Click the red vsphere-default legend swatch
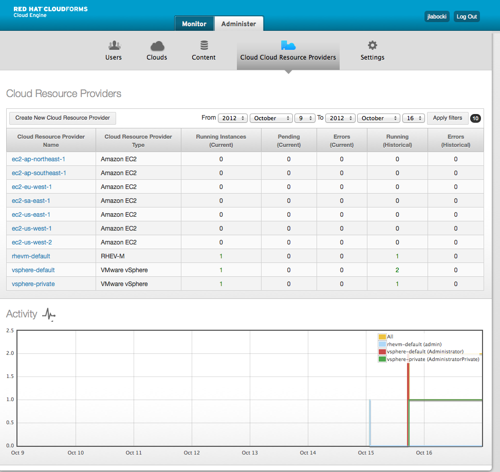This screenshot has width=500, height=472. [x=382, y=352]
